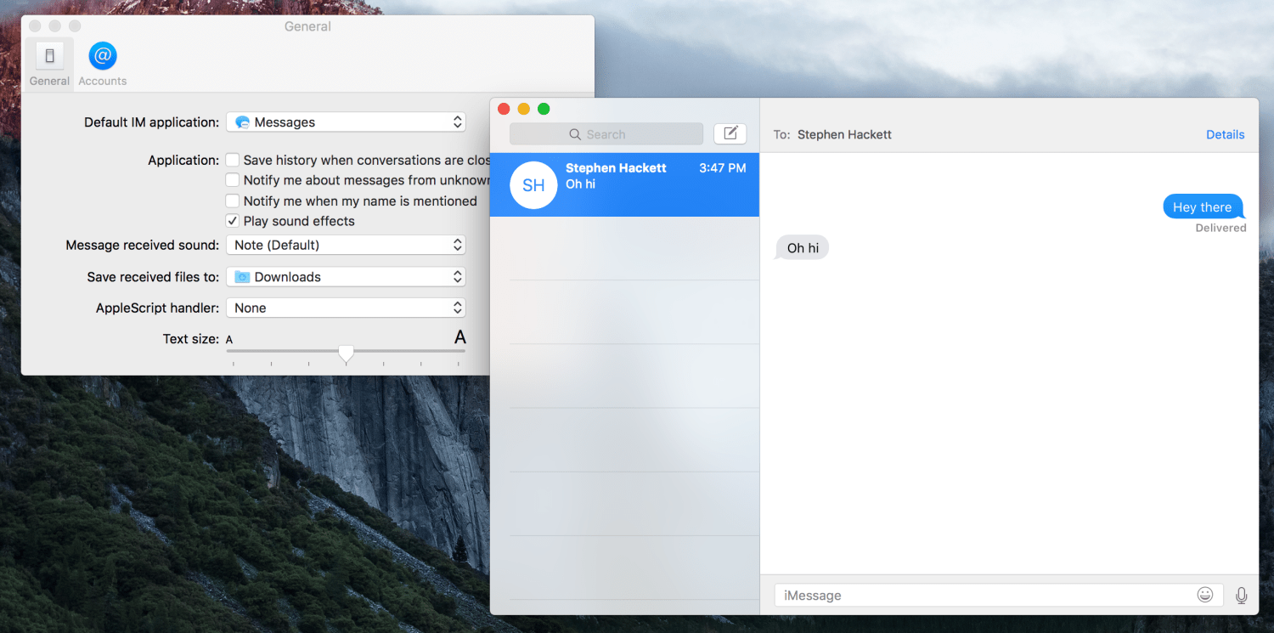The height and width of the screenshot is (633, 1274).
Task: Click the Stephen Hackett recipient name
Action: (x=844, y=134)
